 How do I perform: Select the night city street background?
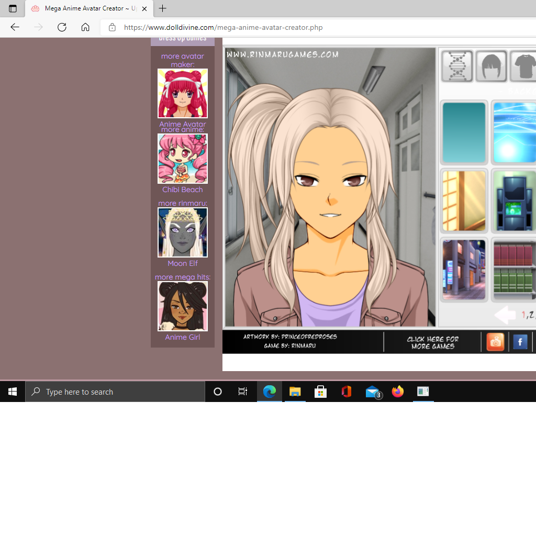[464, 270]
